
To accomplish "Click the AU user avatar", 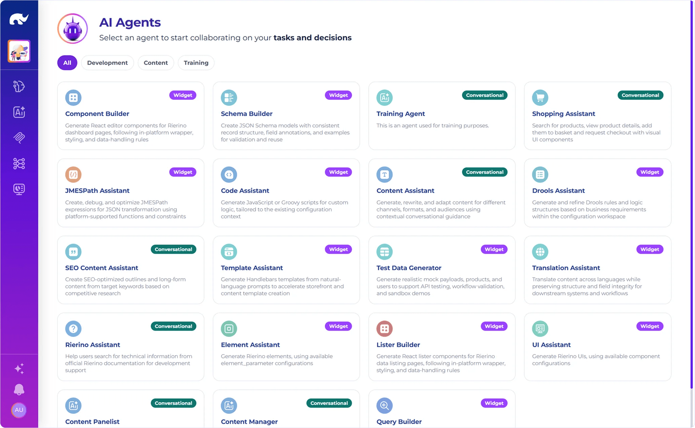I will pyautogui.click(x=19, y=410).
